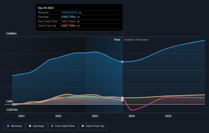This screenshot has height=133, width=209.
Task: Select the 2024 x-axis label
Action: (x=132, y=116)
